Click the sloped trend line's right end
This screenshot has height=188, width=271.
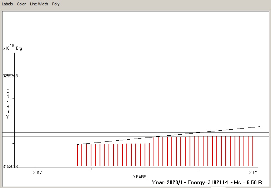pyautogui.click(x=259, y=127)
